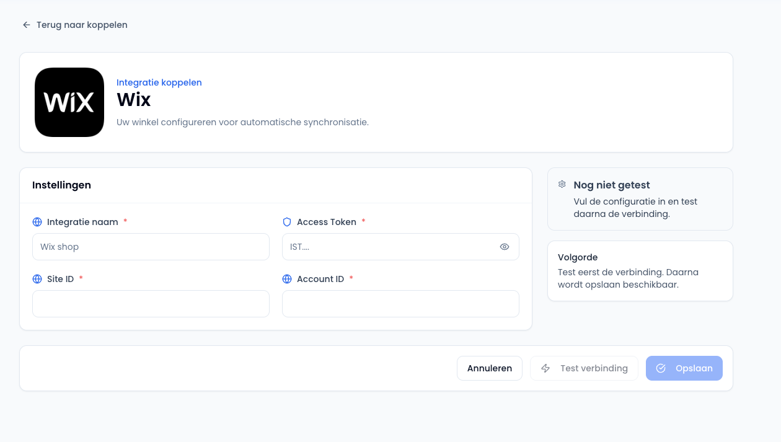
Task: Click globe icon beside Account ID
Action: tap(287, 279)
